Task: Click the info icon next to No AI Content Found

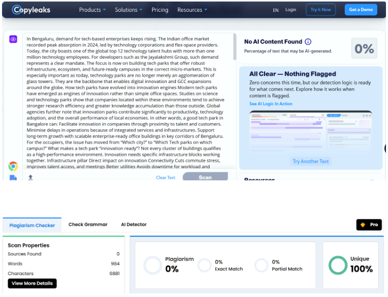Action: click(308, 42)
